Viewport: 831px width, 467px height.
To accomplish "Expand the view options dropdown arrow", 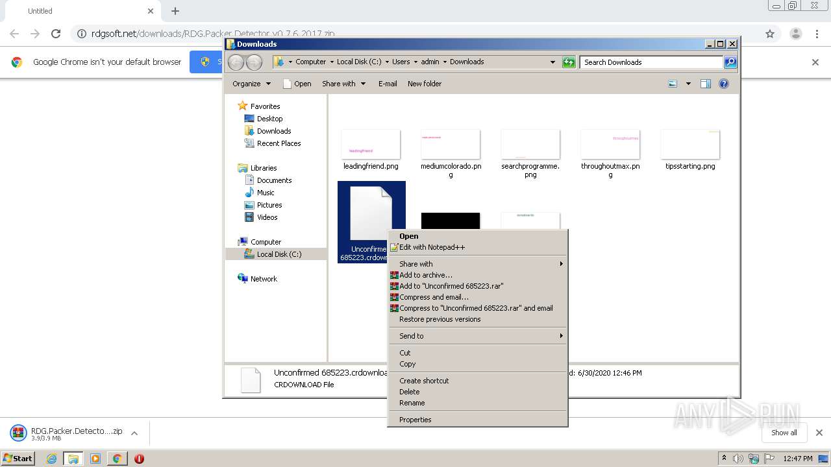I will coord(688,84).
